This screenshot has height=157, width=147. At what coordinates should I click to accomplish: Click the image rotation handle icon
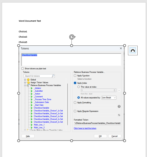point(72,37)
